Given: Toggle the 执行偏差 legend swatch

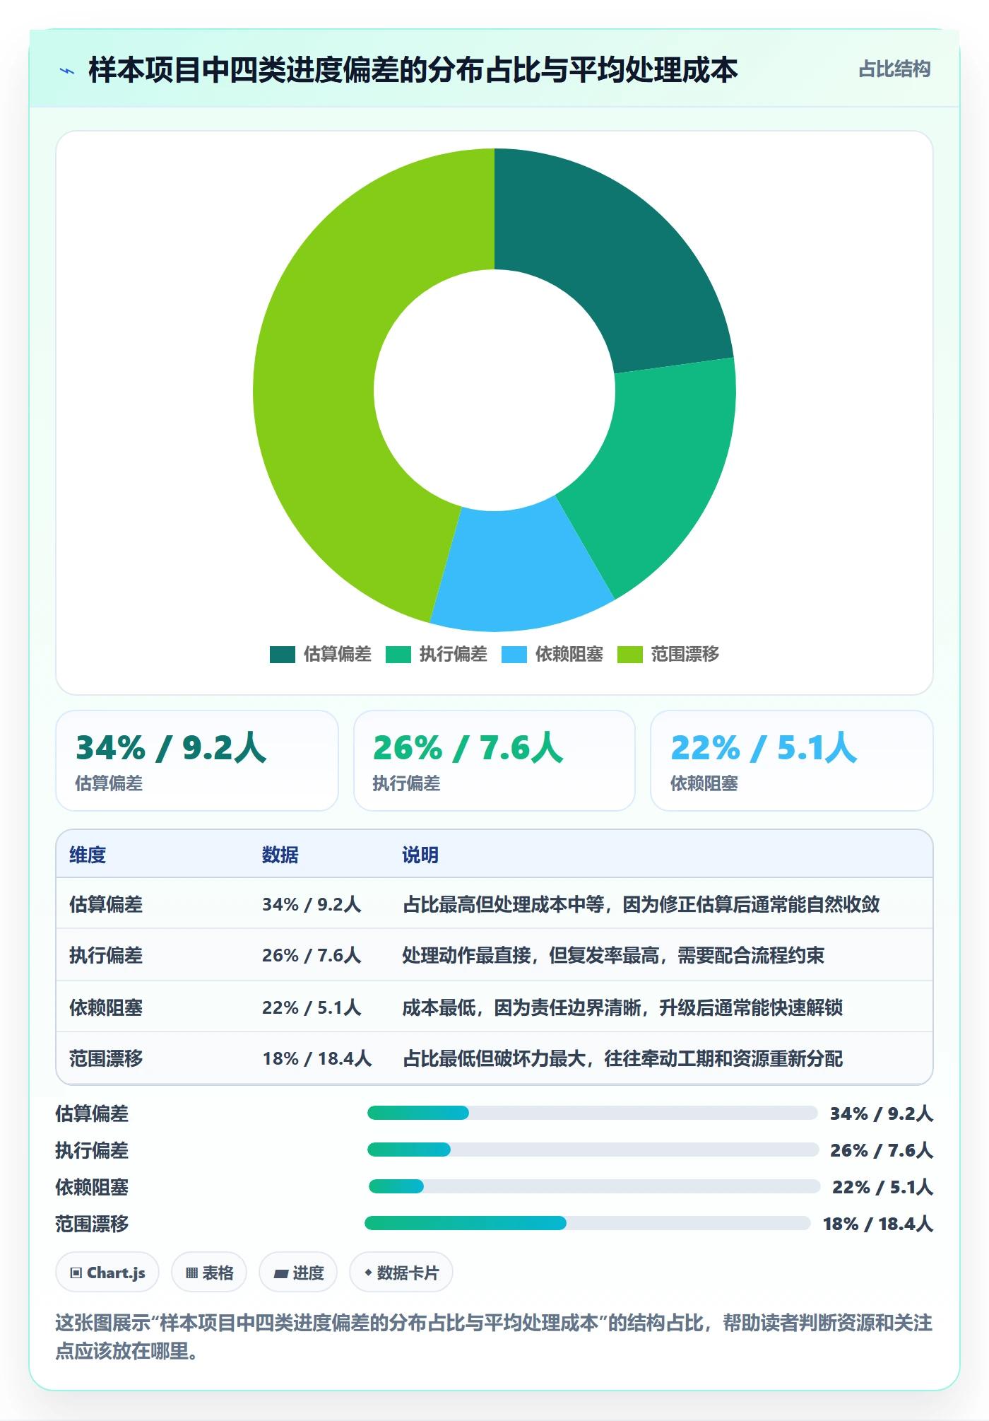Looking at the screenshot, I should [x=398, y=655].
